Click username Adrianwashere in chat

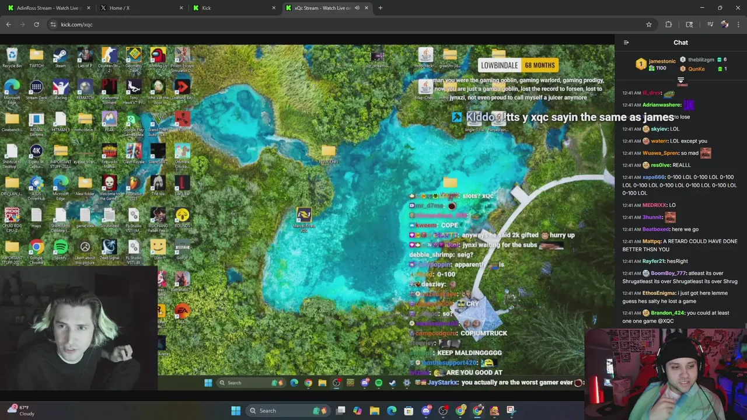click(662, 105)
